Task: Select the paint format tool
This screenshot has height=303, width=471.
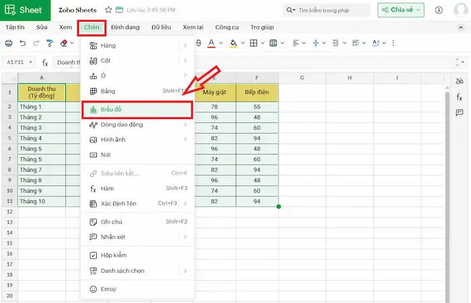Action: point(50,43)
